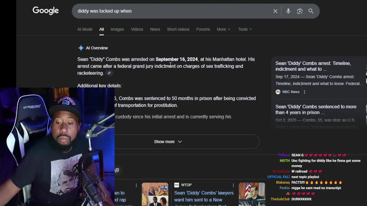Click chat username MOTH
This screenshot has height=206, width=367.
(x=285, y=161)
